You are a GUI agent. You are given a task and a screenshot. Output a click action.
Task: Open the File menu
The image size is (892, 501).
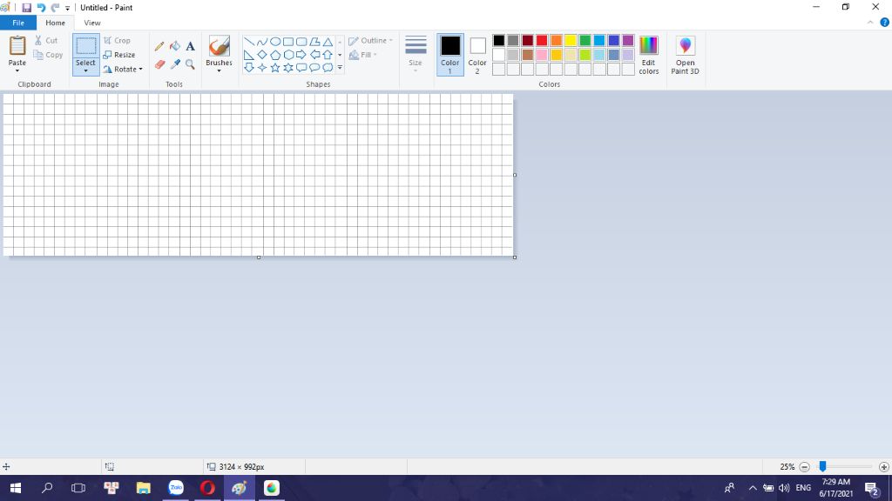click(x=18, y=23)
